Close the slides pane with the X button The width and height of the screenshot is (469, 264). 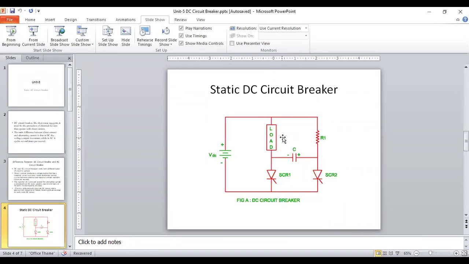coord(69,58)
